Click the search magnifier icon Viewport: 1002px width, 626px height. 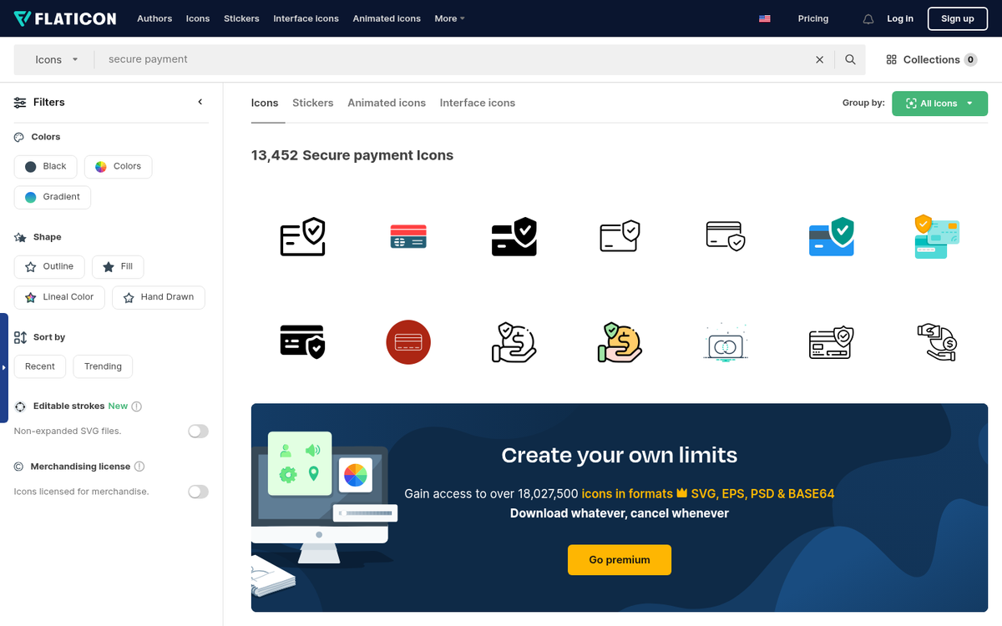pos(850,59)
